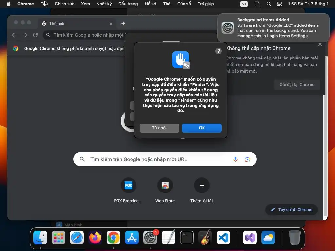335x251 pixels.
Task: Open a new tab with plus button
Action: tap(123, 24)
